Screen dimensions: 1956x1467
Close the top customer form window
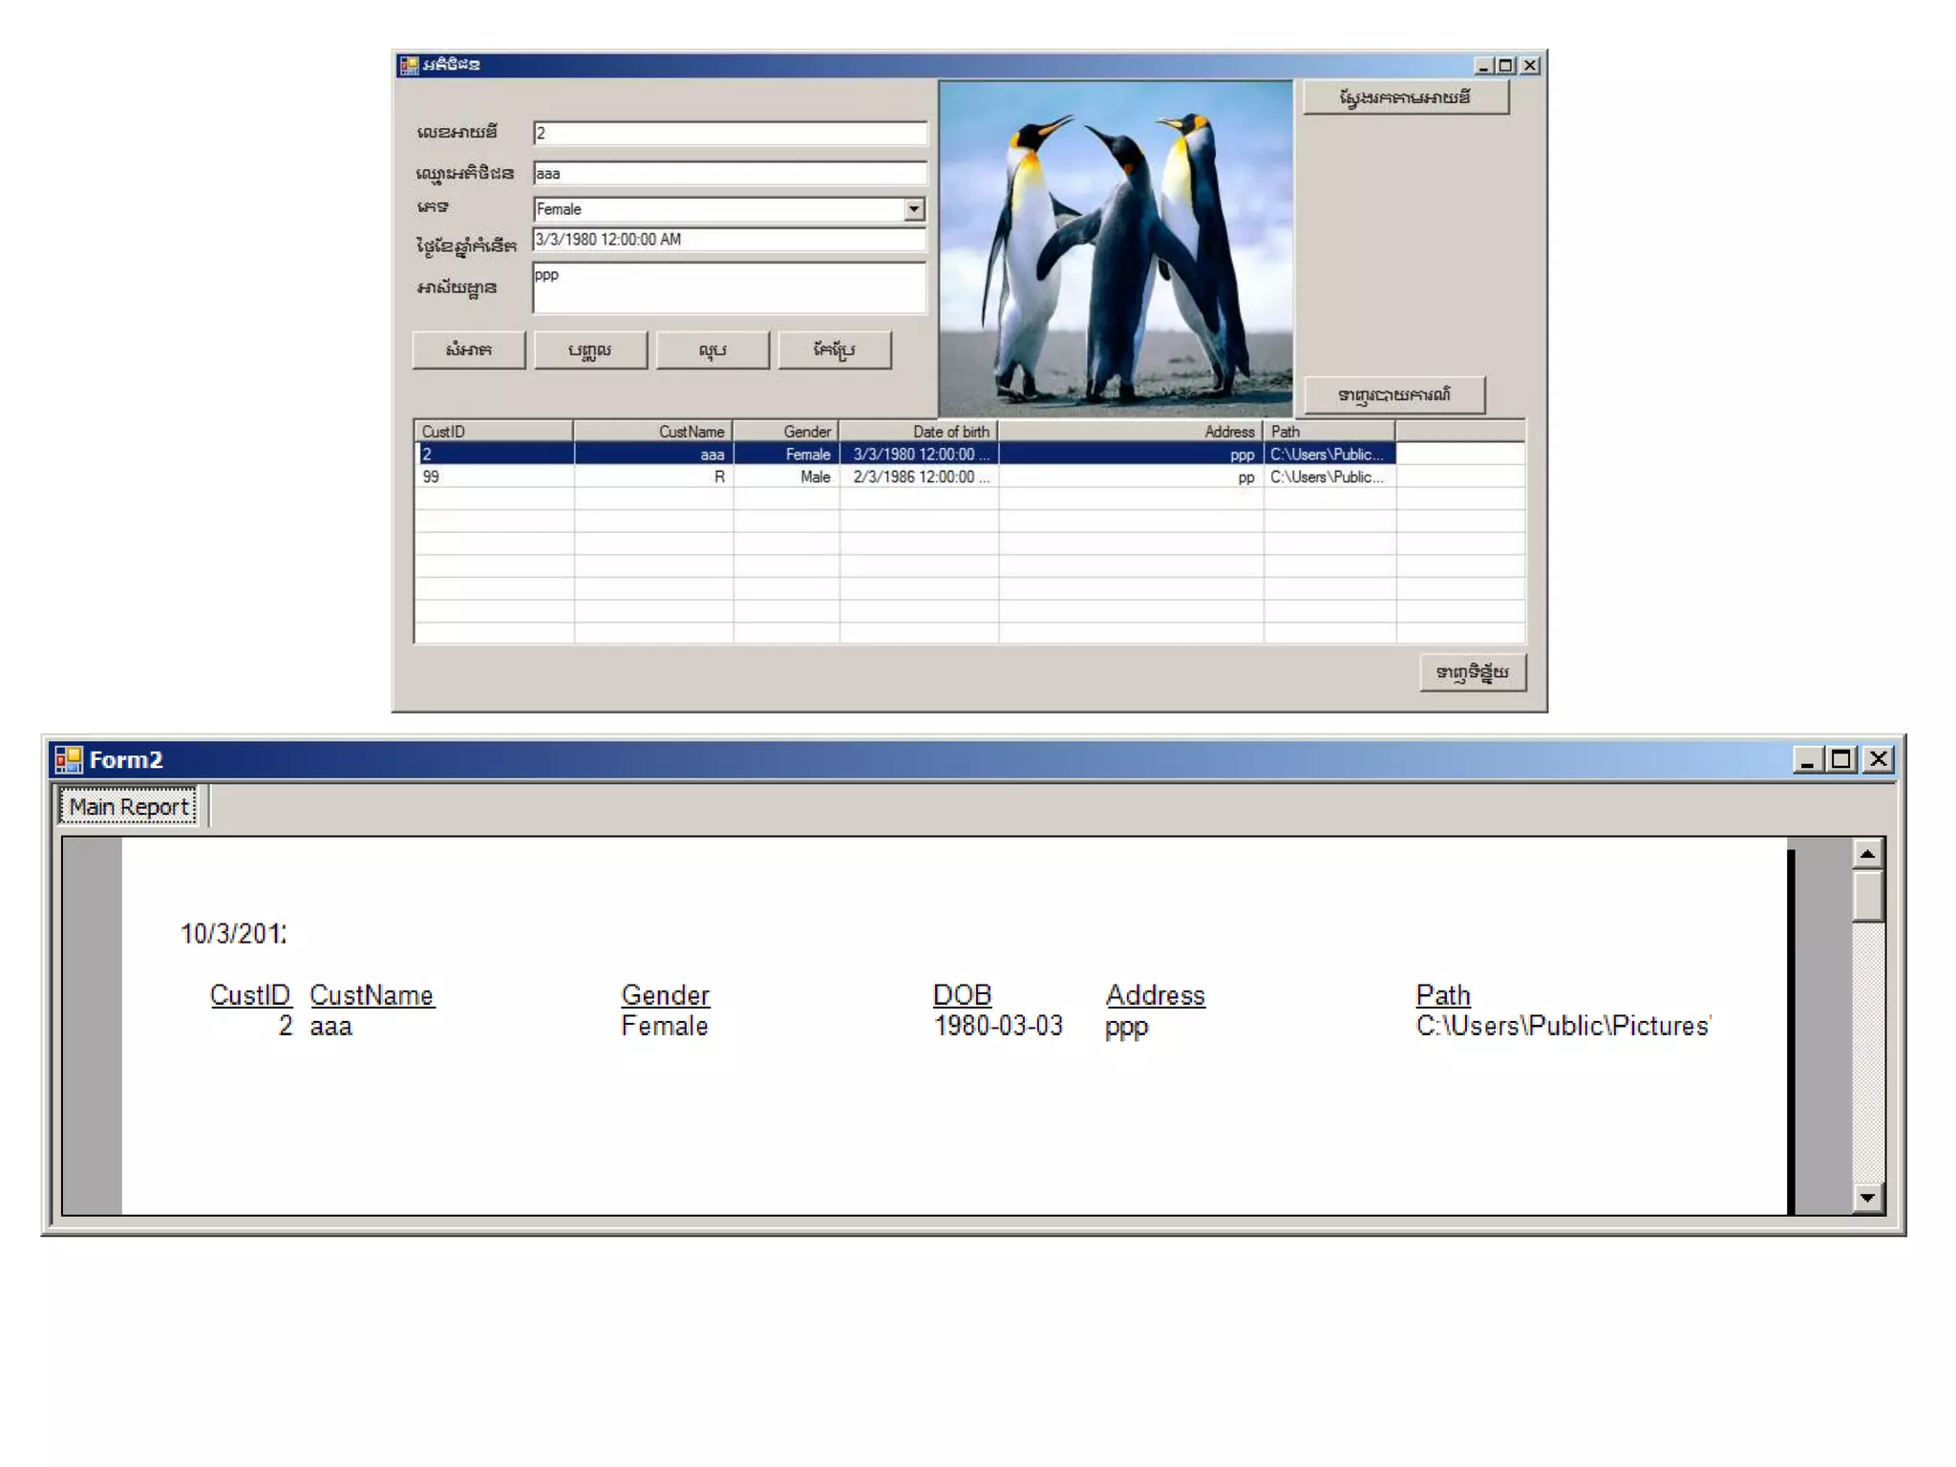coord(1530,65)
